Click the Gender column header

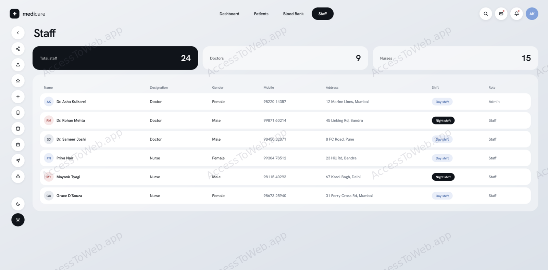tap(218, 88)
